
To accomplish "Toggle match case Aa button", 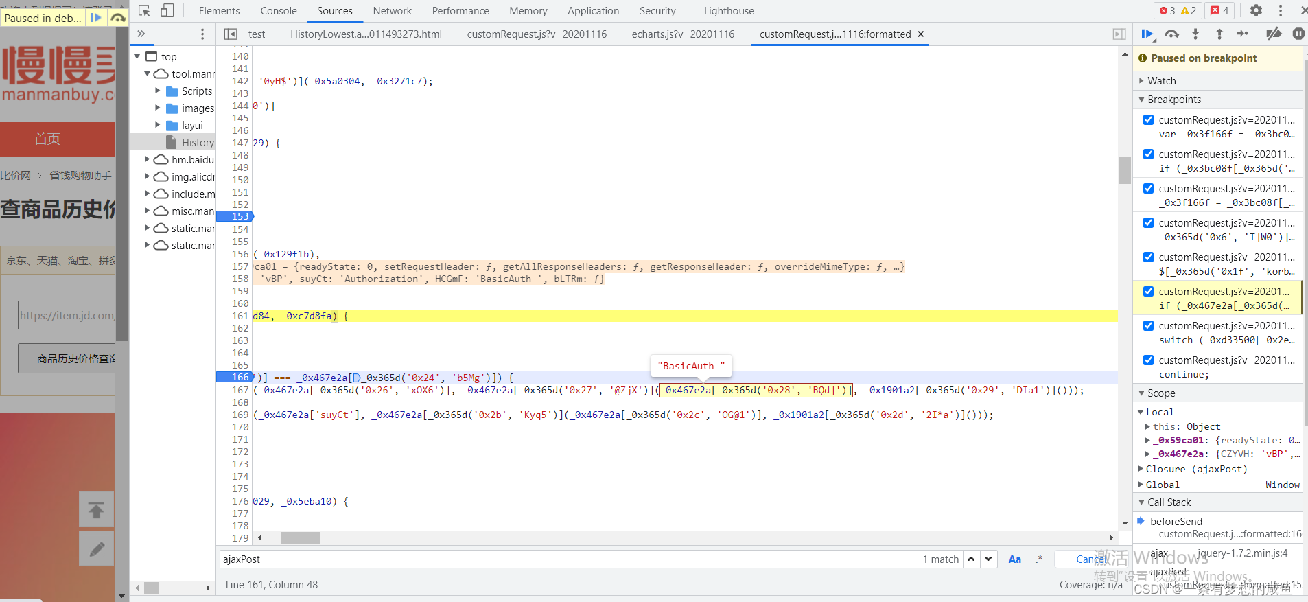I will point(1014,559).
